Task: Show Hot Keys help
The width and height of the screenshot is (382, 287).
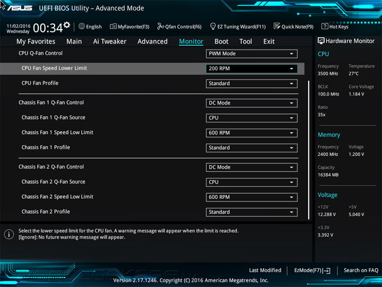Action: tap(335, 27)
